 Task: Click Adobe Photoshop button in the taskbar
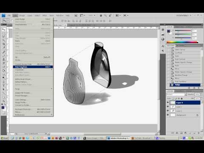pos(119,138)
